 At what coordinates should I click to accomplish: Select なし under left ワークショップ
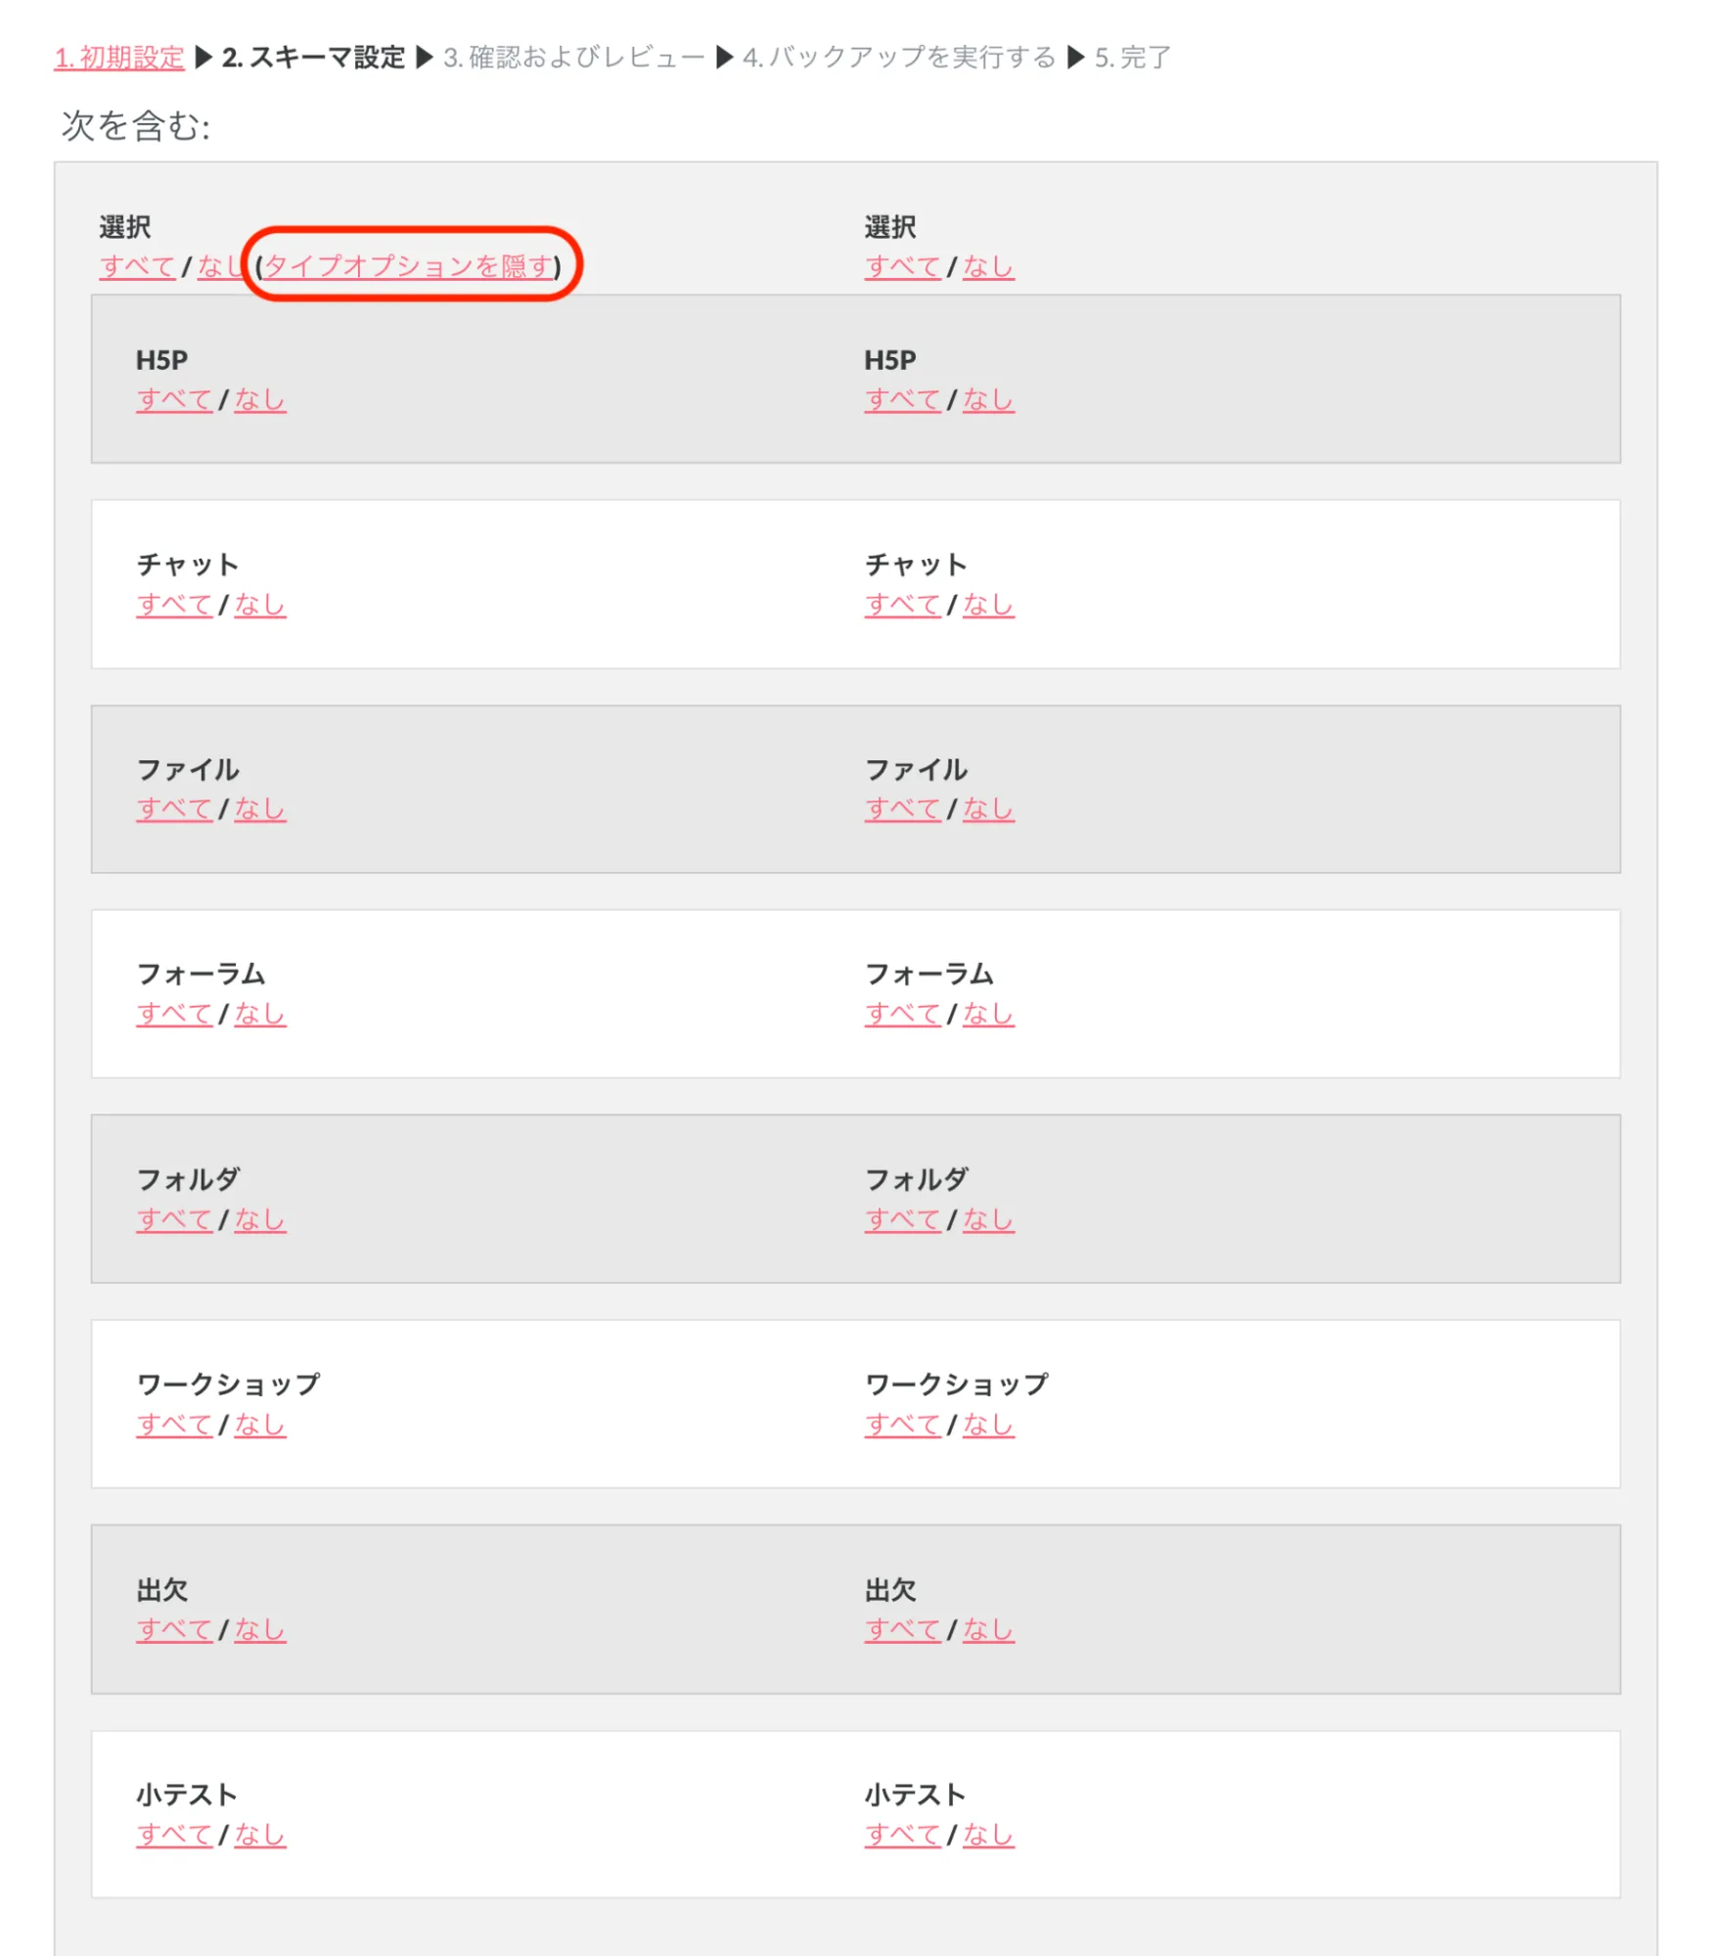(260, 1425)
